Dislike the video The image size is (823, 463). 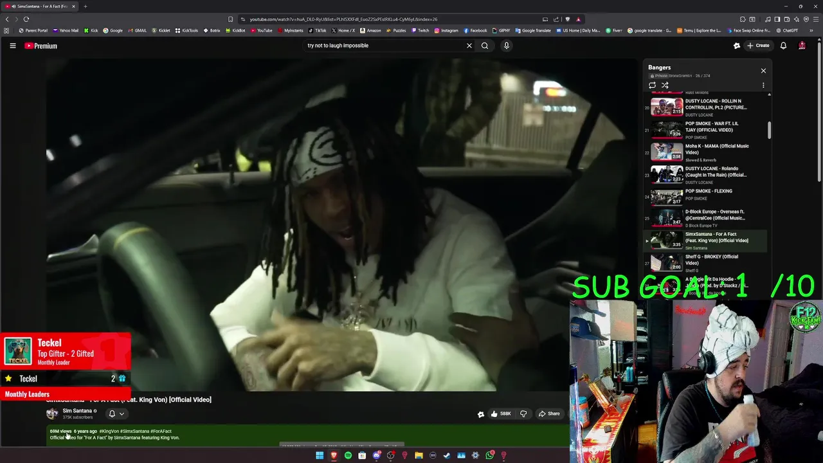point(523,413)
